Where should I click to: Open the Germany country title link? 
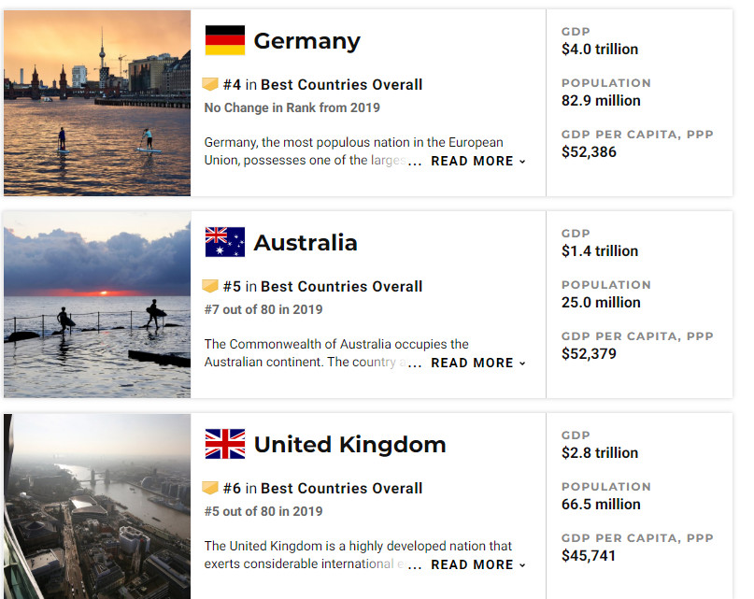tap(306, 41)
